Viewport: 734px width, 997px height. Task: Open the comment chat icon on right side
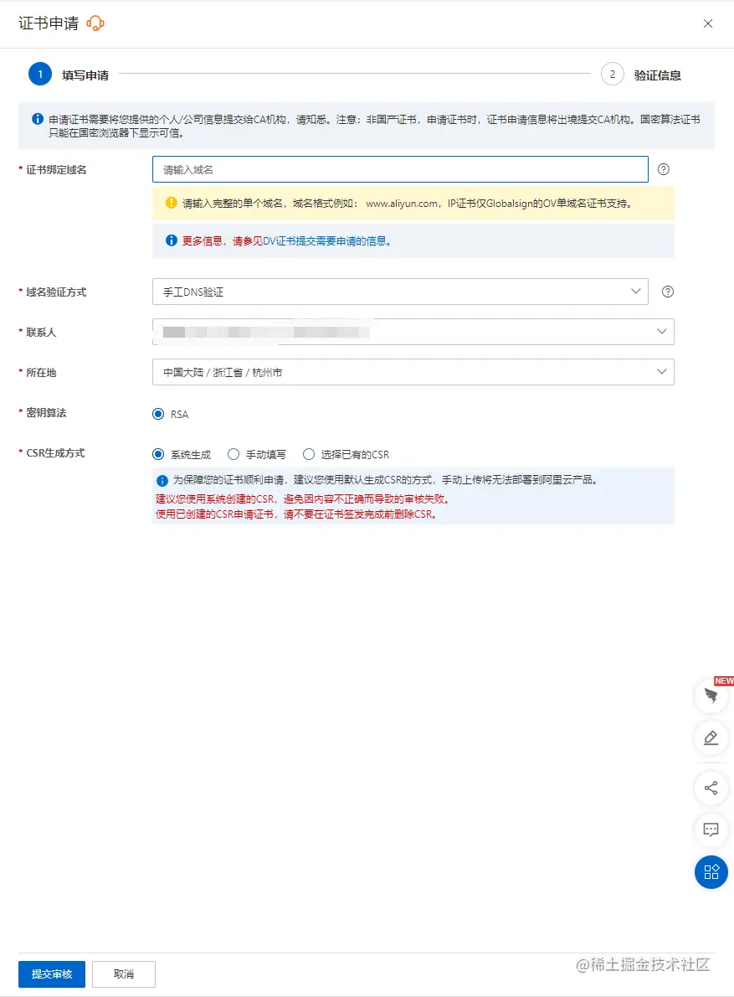(x=711, y=830)
